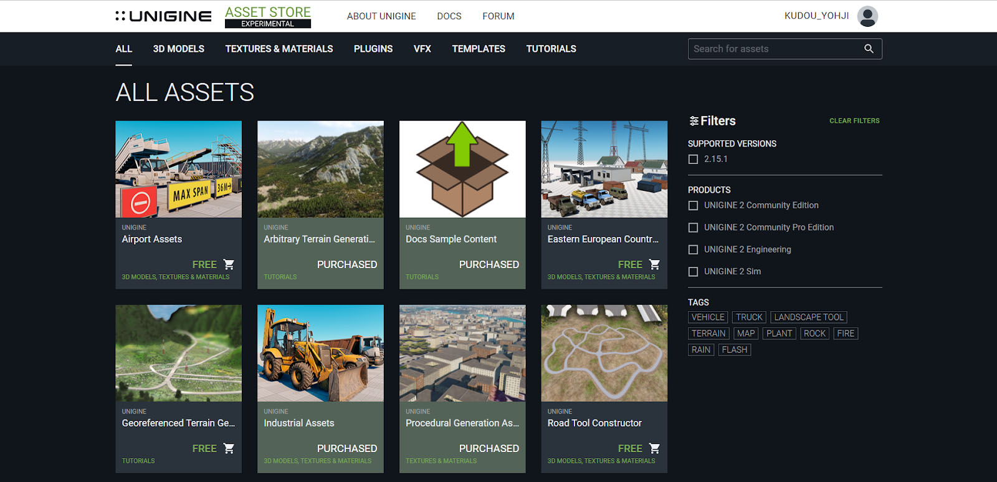Enable the 2.15.1 version checkbox
997x482 pixels.
[693, 160]
